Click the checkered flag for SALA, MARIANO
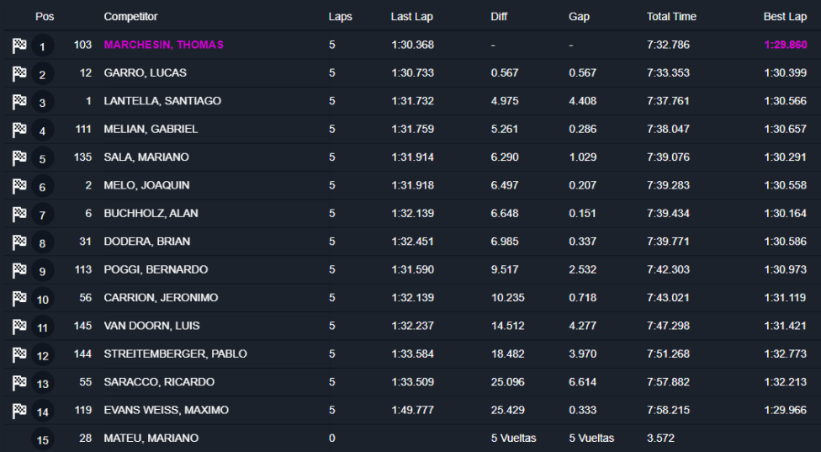 coord(19,158)
